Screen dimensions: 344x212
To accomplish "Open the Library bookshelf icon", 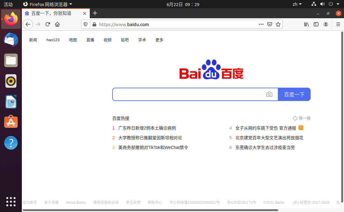I will [x=306, y=24].
